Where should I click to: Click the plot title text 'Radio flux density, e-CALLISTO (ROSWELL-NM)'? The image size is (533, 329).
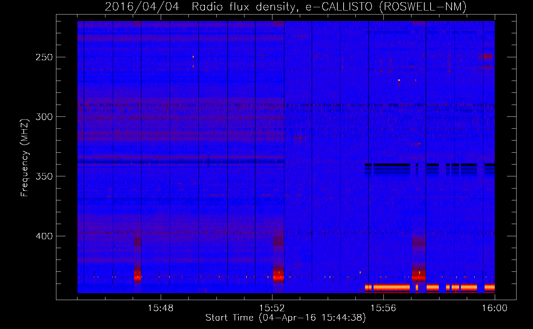point(329,7)
